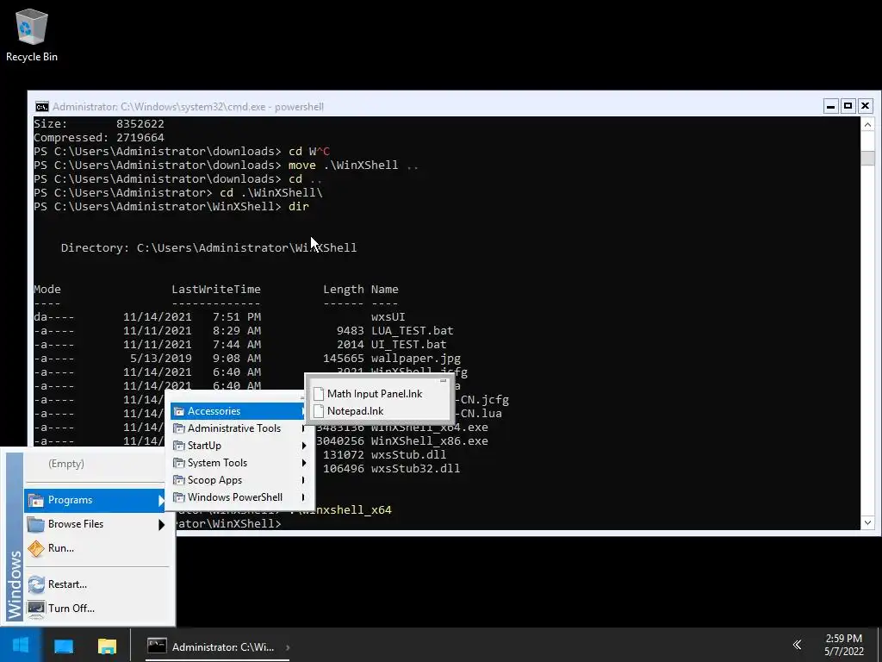
Task: Show hidden tray icons chevron
Action: (x=797, y=645)
